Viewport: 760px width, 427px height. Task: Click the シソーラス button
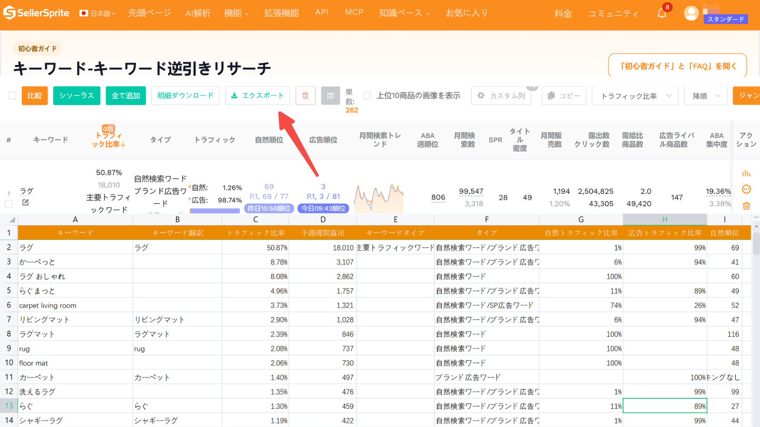[x=76, y=96]
